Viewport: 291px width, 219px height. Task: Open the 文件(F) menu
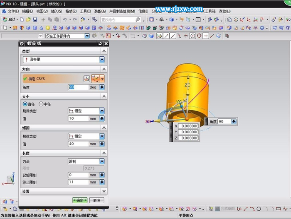tap(13, 11)
